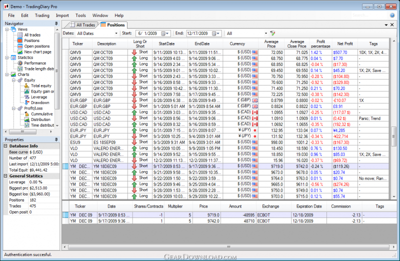The width and height of the screenshot is (400, 261).
Task: Sort by Long Or Short column
Action: point(140,43)
